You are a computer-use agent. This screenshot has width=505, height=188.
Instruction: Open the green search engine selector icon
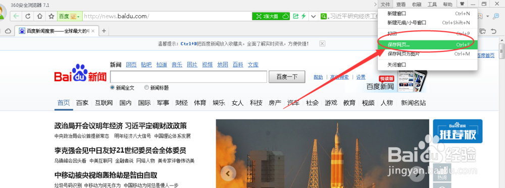coord(324,16)
